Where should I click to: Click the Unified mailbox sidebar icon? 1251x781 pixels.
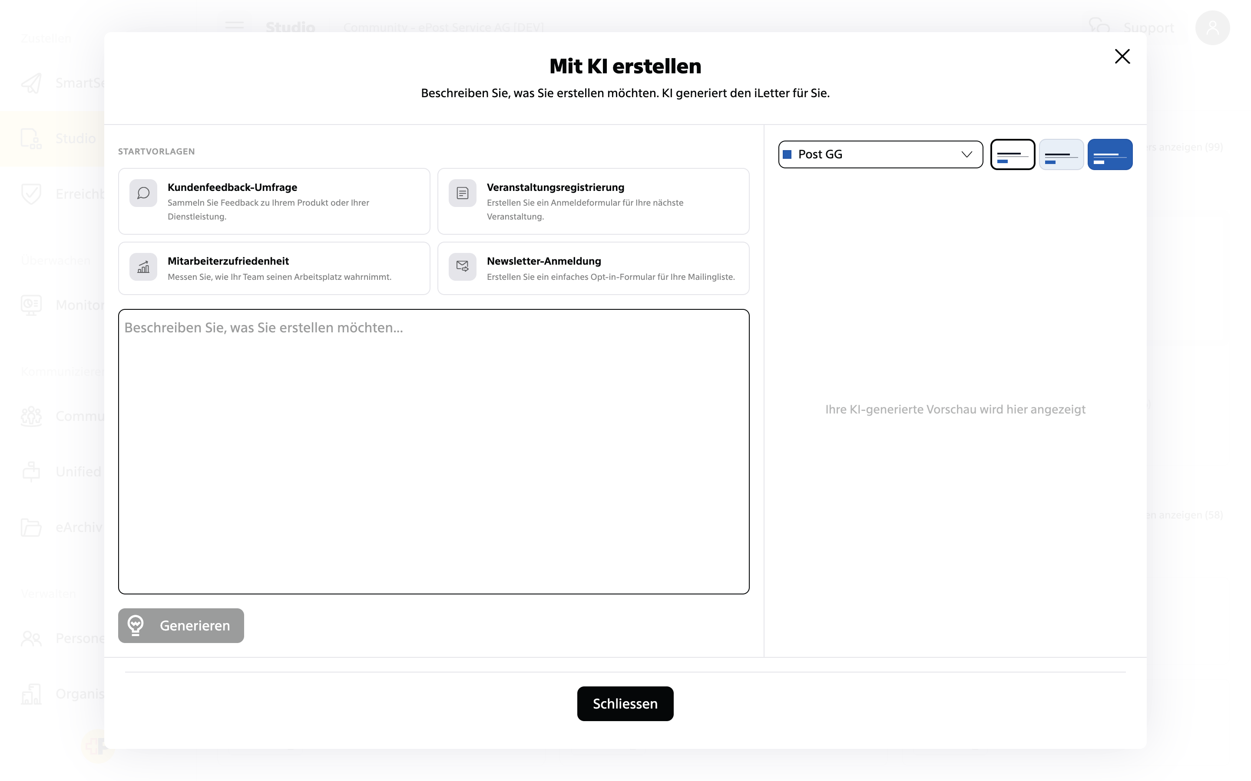click(31, 472)
